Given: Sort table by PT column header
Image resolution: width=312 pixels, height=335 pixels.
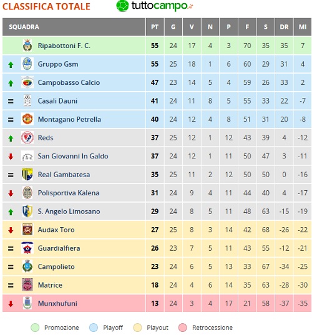Looking at the screenshot, I should tap(155, 27).
